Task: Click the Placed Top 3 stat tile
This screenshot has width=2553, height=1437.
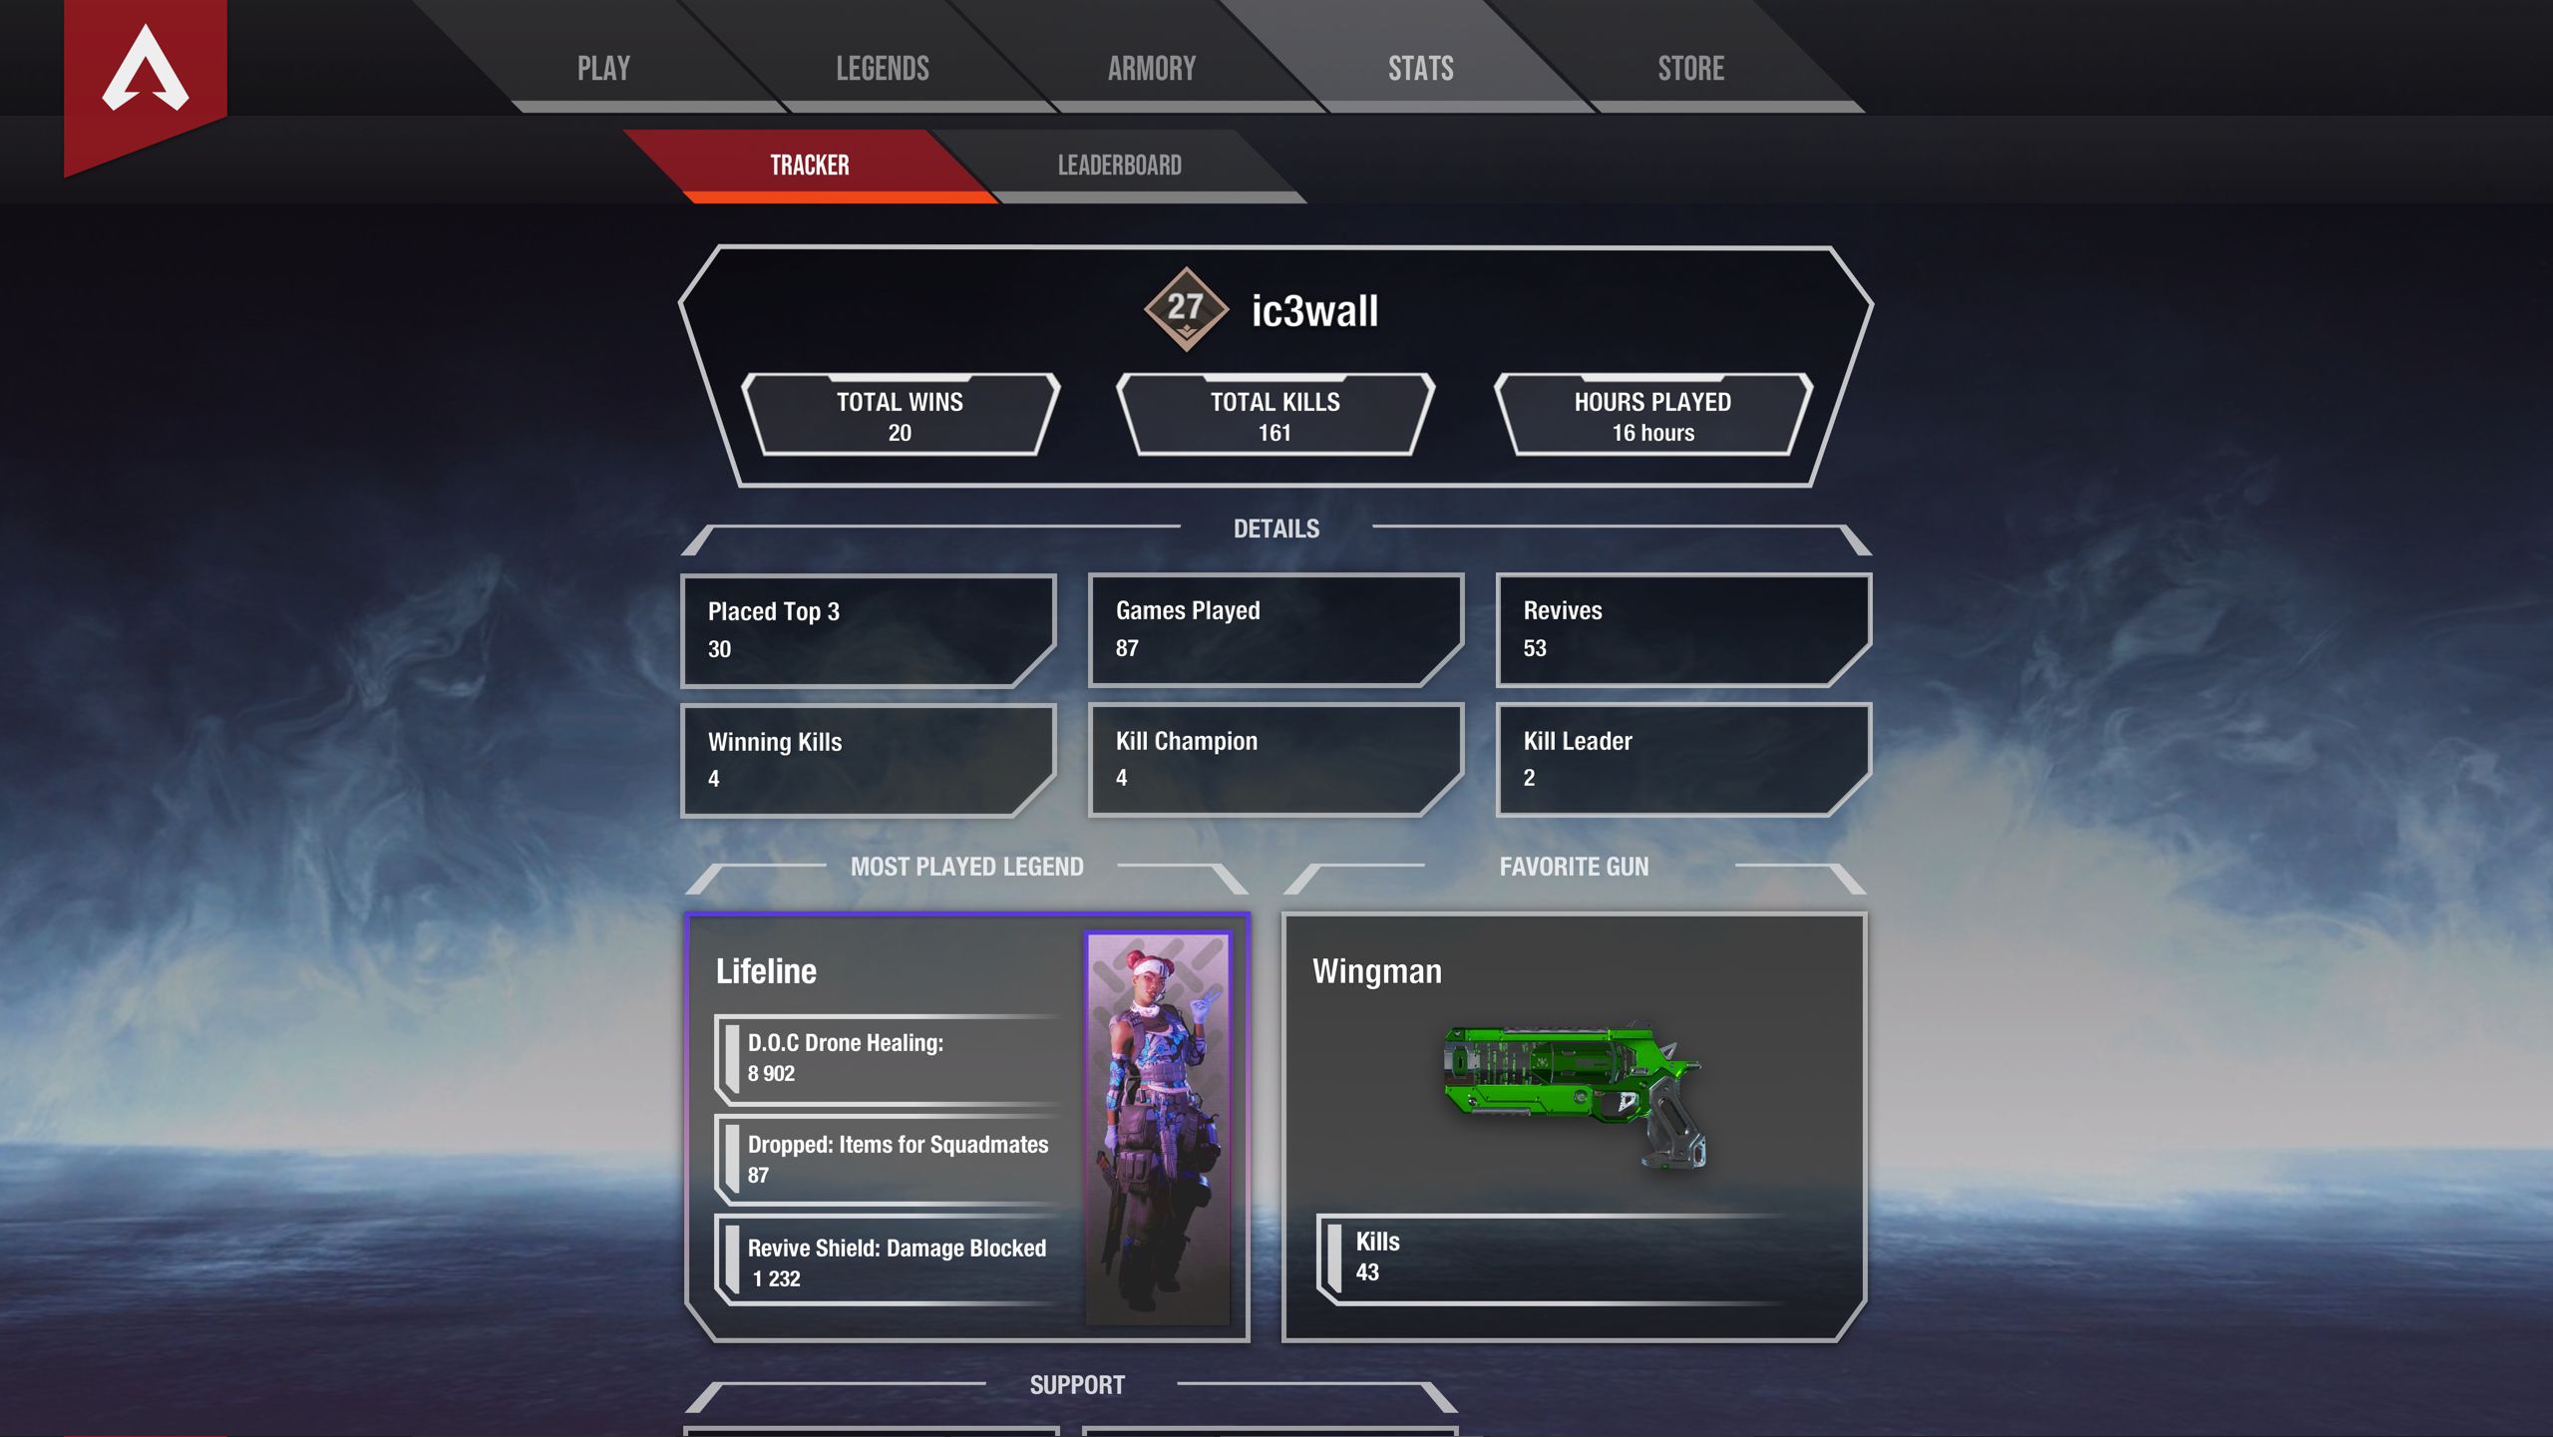Action: (x=868, y=627)
